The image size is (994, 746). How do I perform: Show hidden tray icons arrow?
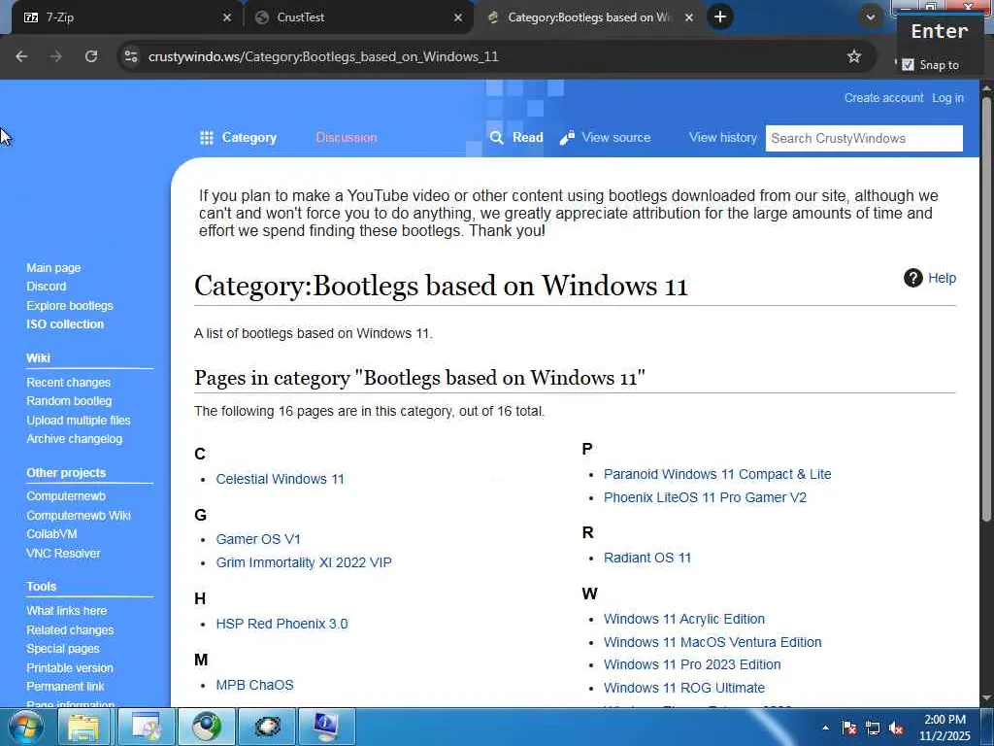coord(825,728)
